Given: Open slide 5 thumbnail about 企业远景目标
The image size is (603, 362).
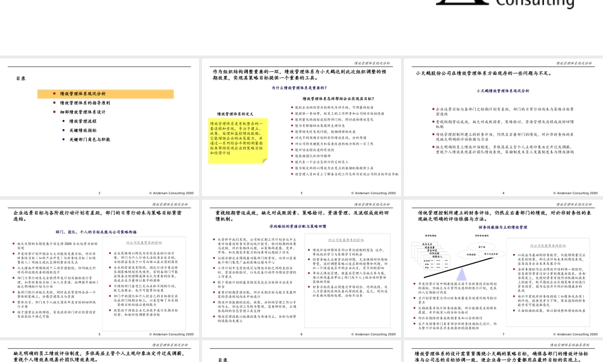Looking at the screenshot, I should pyautogui.click(x=99, y=268).
